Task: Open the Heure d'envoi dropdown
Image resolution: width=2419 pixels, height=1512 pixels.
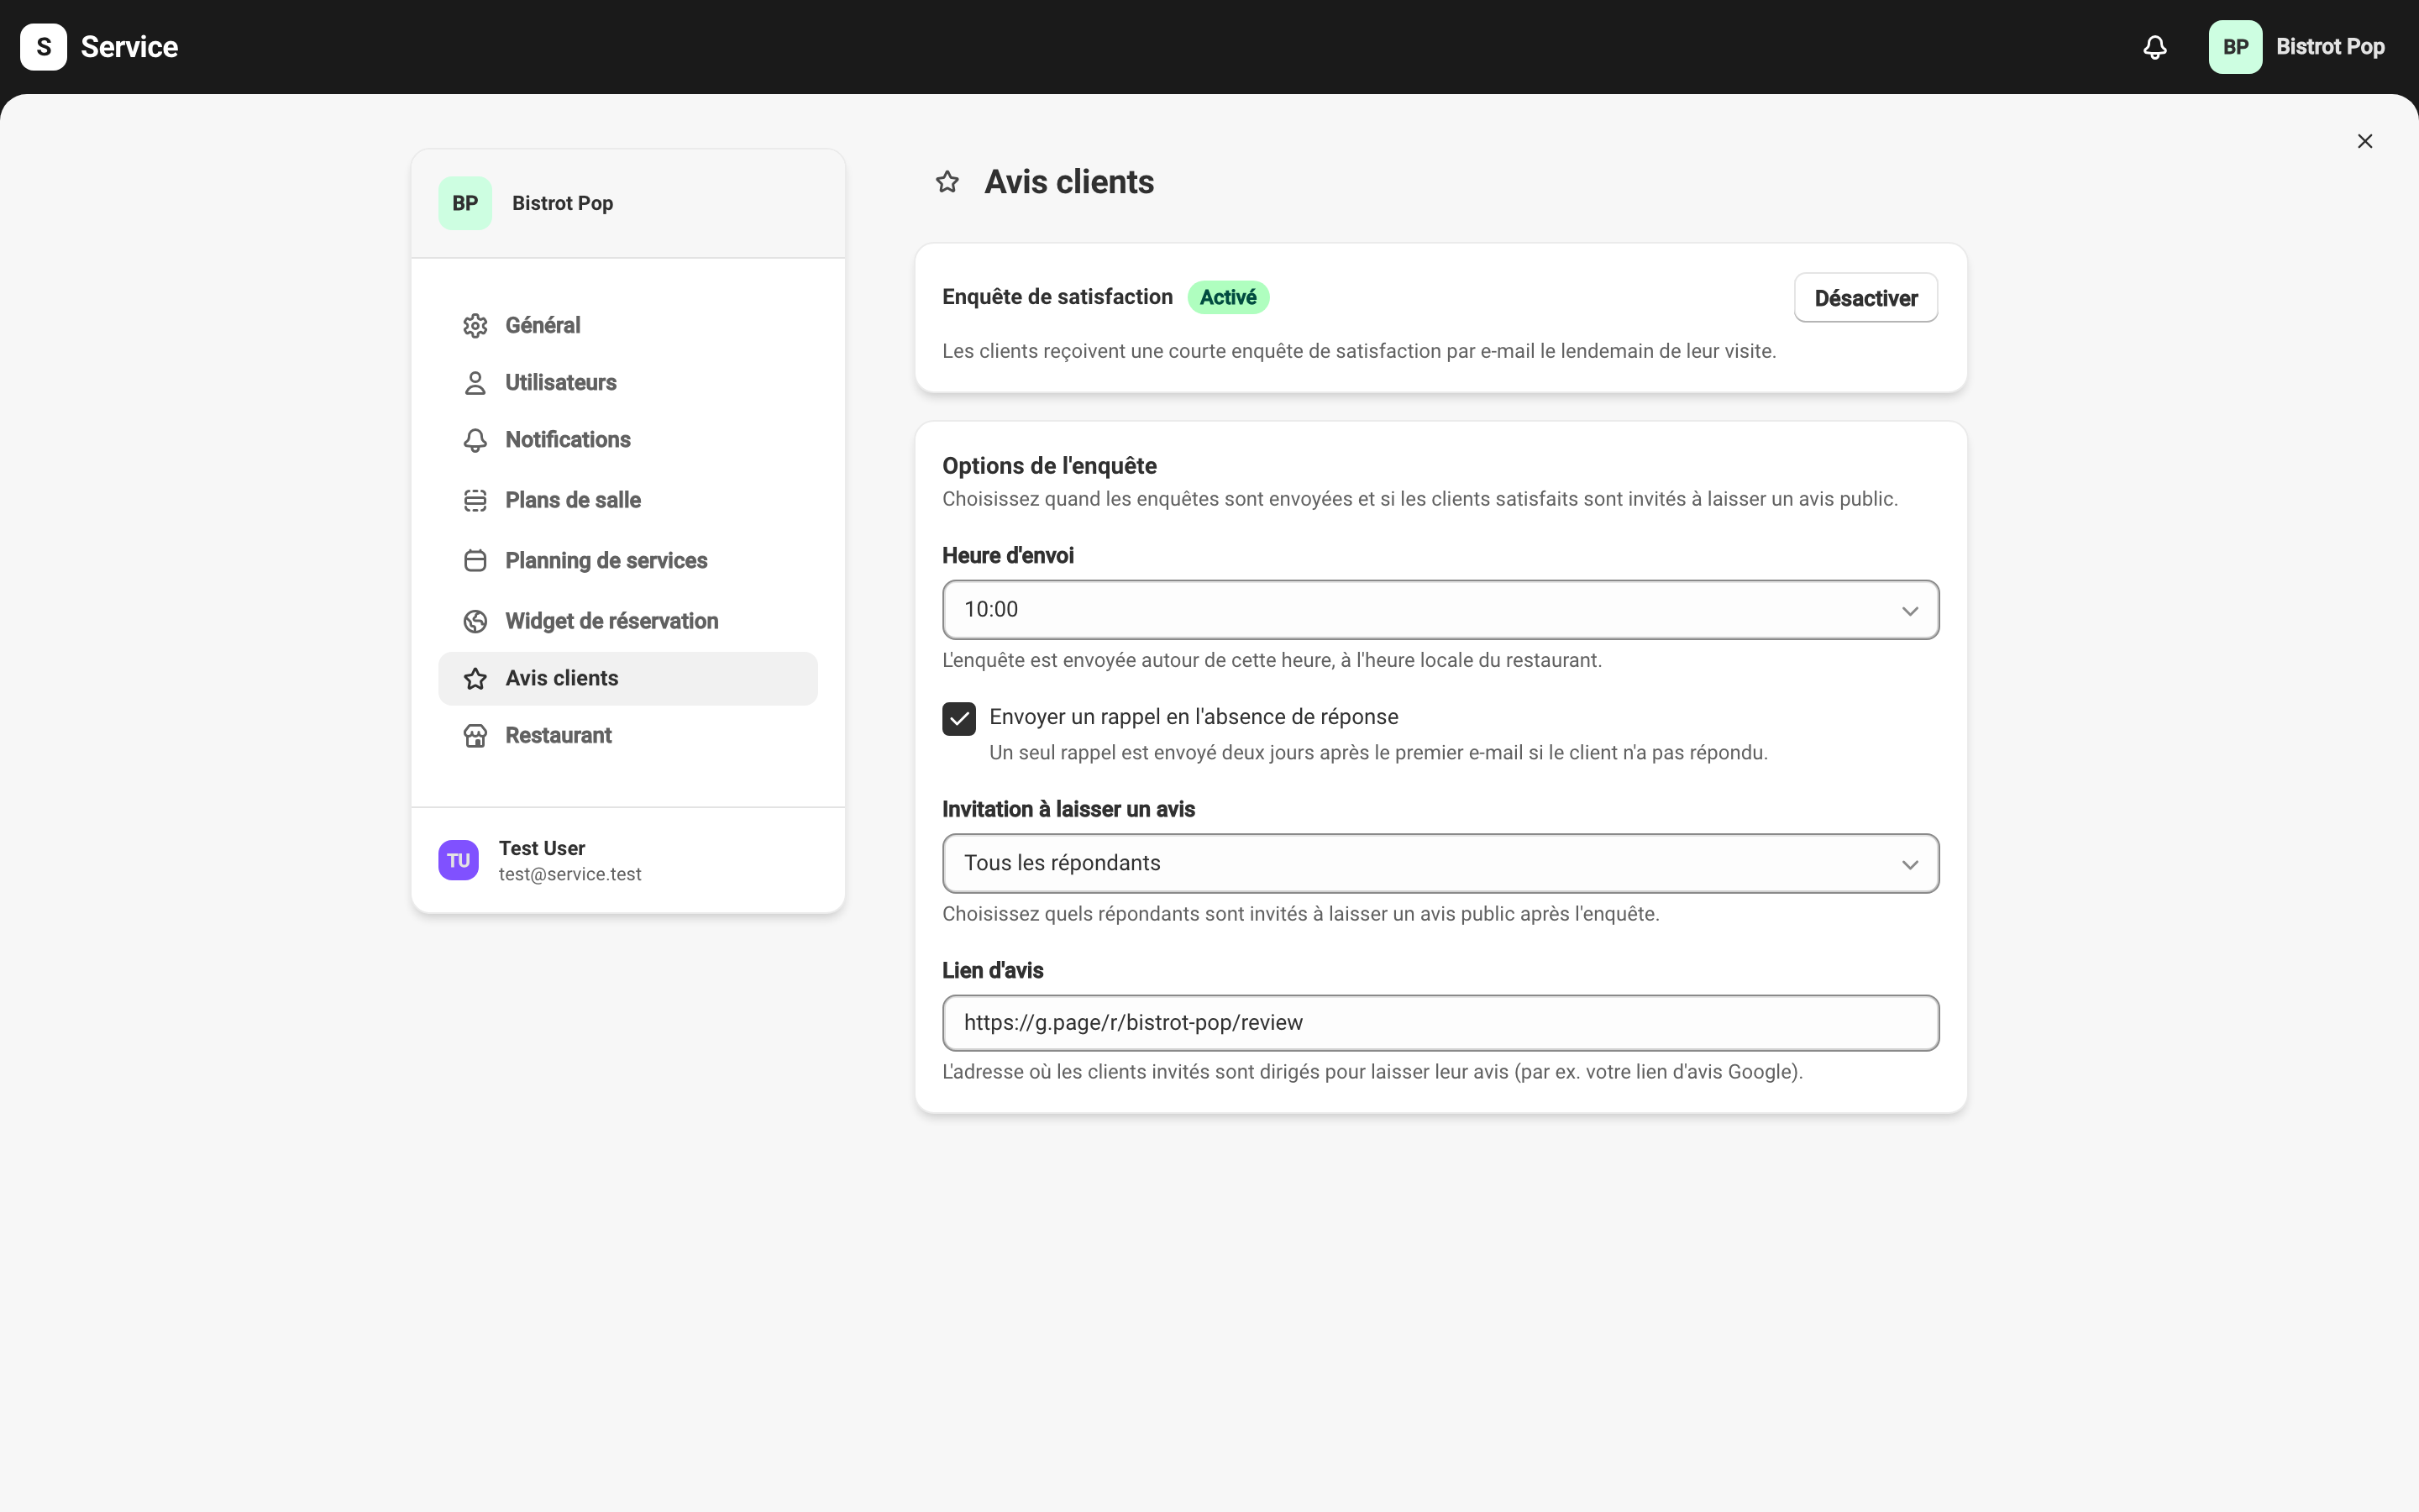Action: click(x=1440, y=610)
